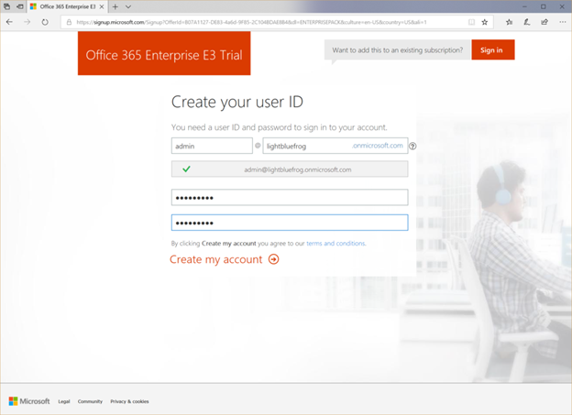This screenshot has height=415, width=572.
Task: Click admin@lightbluefrog.onmicrosoft.com confirmation text
Action: pyautogui.click(x=298, y=169)
